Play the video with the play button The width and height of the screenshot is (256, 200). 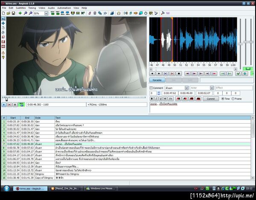coord(4,104)
